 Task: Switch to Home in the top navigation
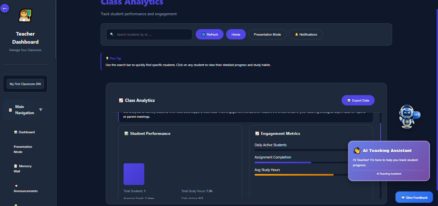click(236, 34)
